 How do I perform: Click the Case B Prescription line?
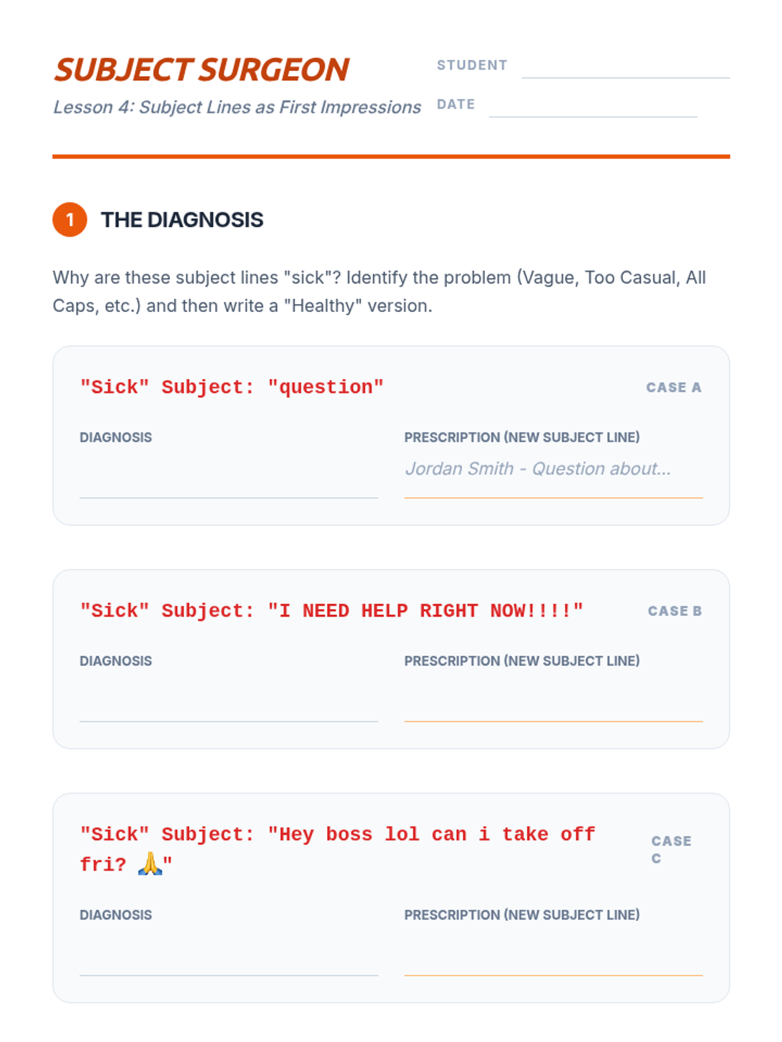point(553,701)
